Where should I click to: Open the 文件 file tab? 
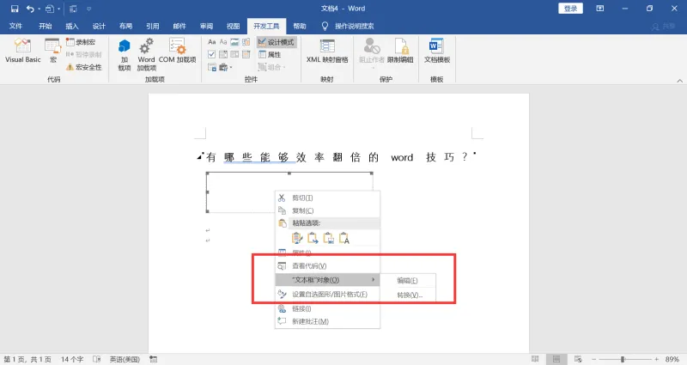point(15,26)
